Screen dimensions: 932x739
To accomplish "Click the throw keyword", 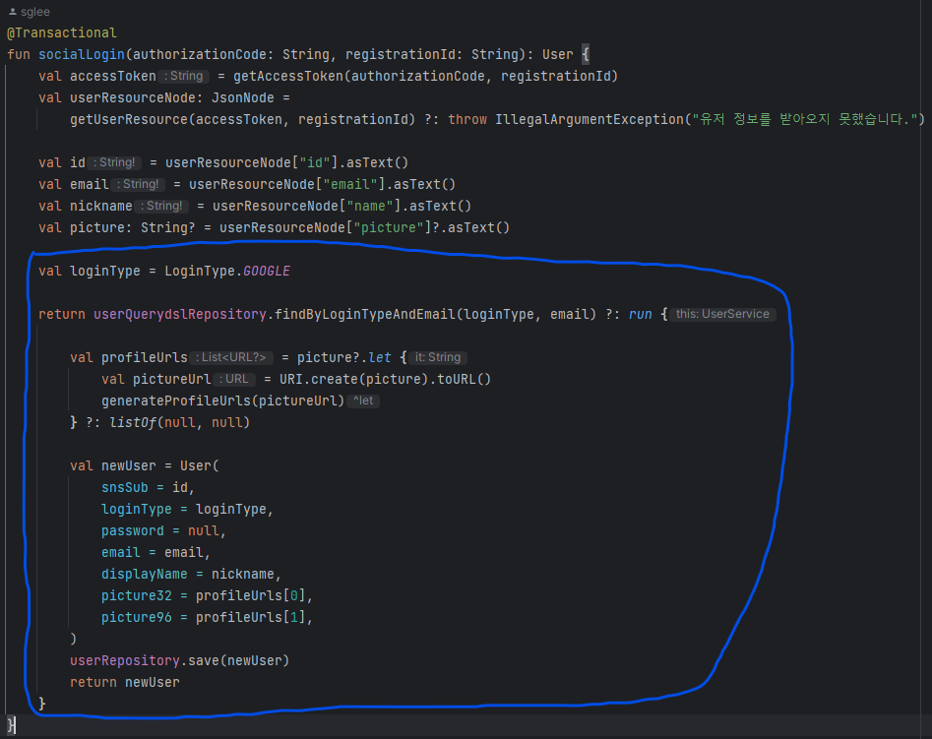I will tap(467, 119).
